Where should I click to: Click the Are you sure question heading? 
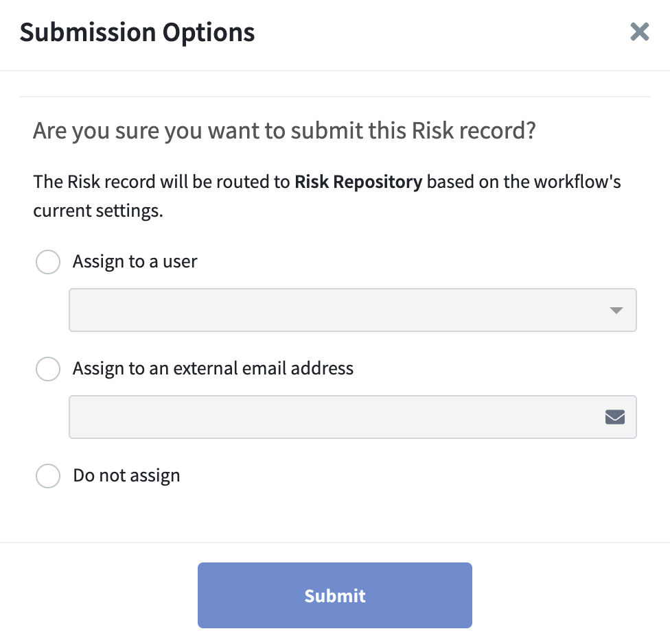[284, 130]
